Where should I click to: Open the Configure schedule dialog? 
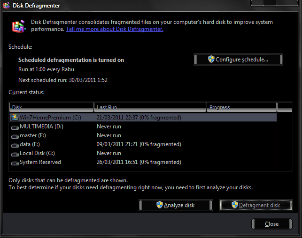pyautogui.click(x=238, y=59)
